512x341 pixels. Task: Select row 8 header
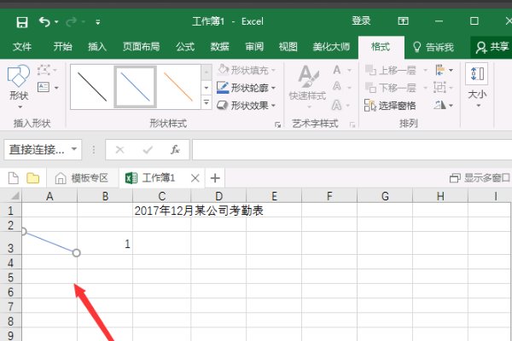point(10,321)
